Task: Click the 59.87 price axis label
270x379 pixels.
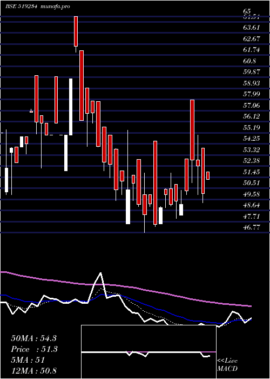Action: [252, 72]
